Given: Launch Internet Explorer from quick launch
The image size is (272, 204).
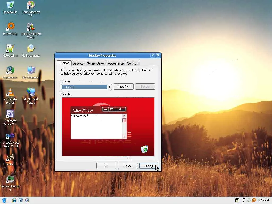Looking at the screenshot, I should tap(14, 200).
